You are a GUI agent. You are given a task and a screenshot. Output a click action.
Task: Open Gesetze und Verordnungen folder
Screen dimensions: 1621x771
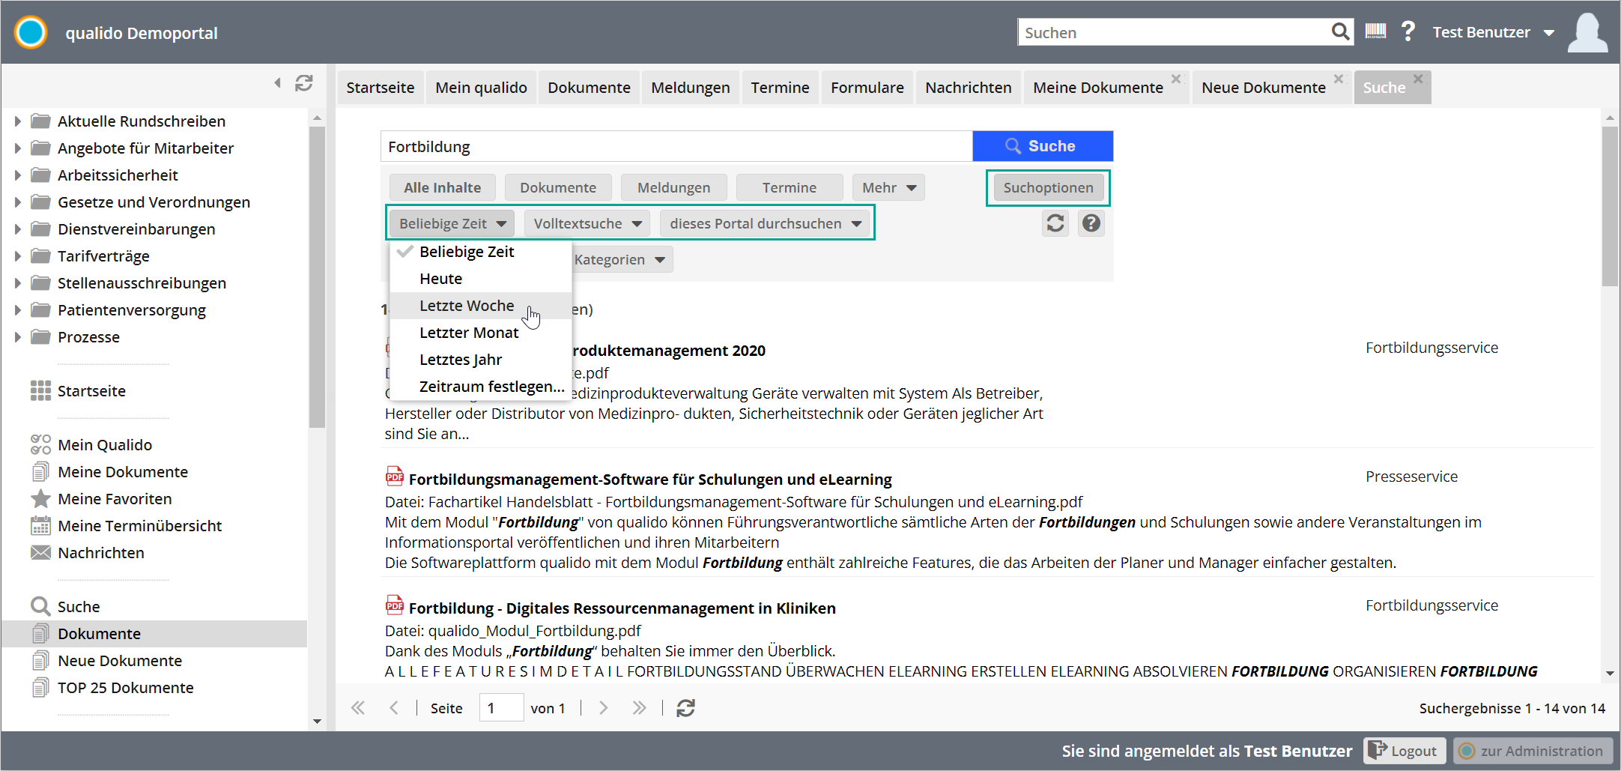154,202
